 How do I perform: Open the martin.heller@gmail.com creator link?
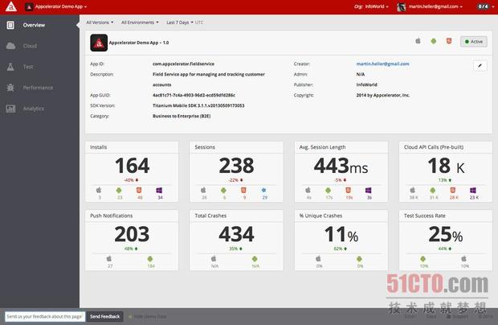tap(382, 64)
